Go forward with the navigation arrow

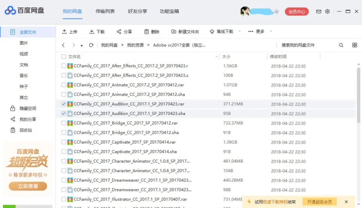point(74,45)
